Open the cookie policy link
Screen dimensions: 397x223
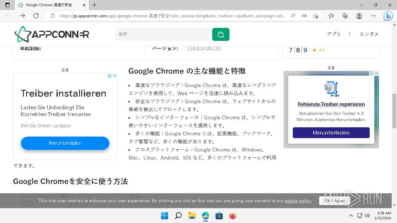[x=298, y=201]
